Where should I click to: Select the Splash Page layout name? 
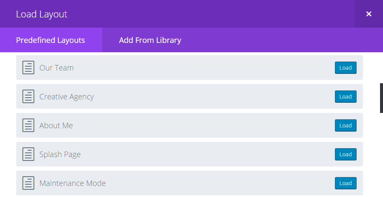60,155
